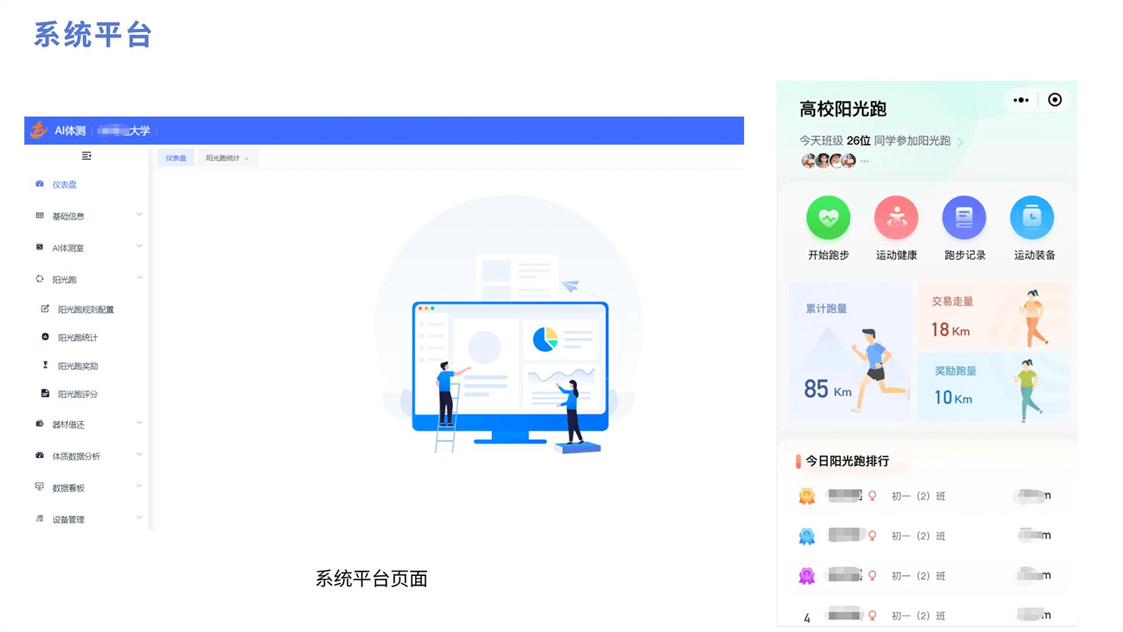Tap the 累计跑量 85 Km card
Screen dimensions: 1123x632
click(x=849, y=350)
